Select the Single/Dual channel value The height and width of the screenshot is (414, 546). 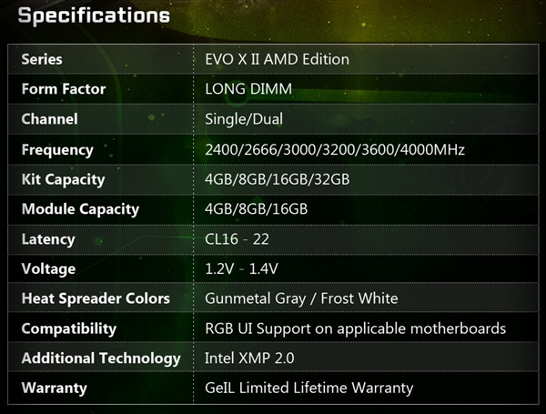coord(245,119)
